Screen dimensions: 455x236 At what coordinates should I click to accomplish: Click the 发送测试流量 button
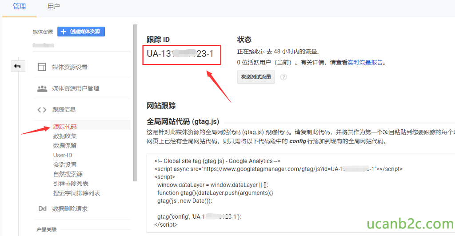click(x=256, y=77)
